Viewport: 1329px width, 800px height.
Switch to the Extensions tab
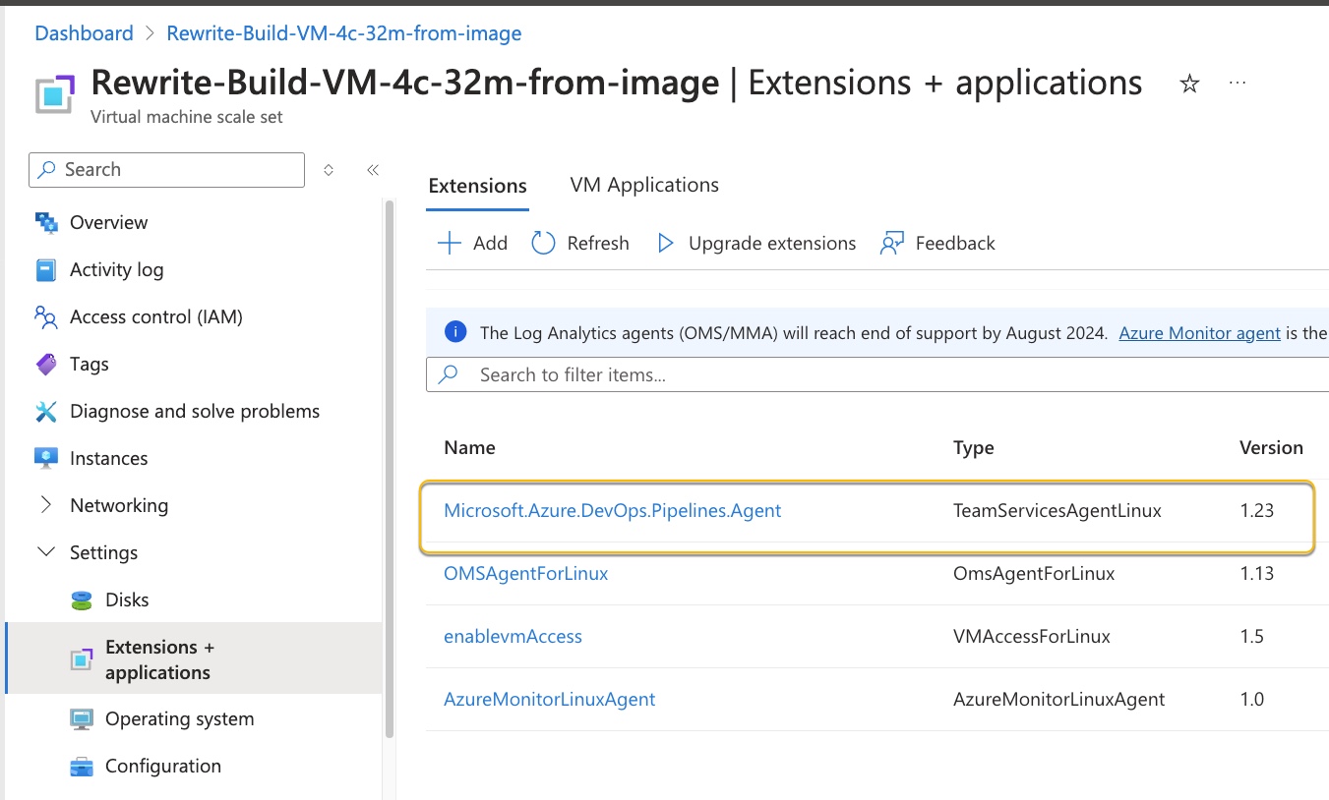[x=478, y=186]
